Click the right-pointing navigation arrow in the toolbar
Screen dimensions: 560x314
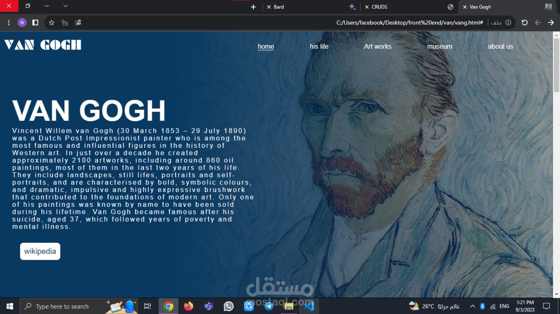551,23
